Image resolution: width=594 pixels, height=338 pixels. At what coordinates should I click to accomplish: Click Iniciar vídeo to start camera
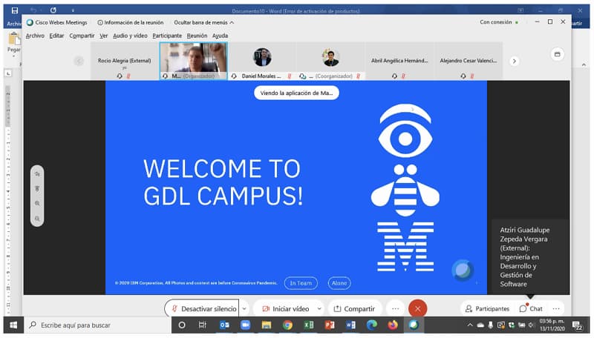click(286, 308)
